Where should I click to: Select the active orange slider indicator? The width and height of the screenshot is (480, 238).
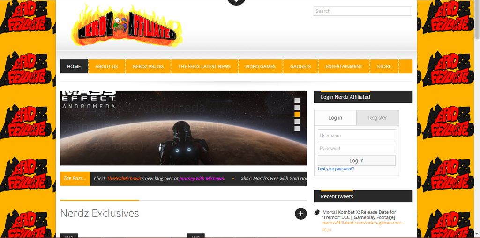click(x=297, y=114)
